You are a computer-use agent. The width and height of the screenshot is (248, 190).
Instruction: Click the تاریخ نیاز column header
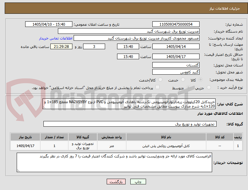pyautogui.click(x=25, y=137)
